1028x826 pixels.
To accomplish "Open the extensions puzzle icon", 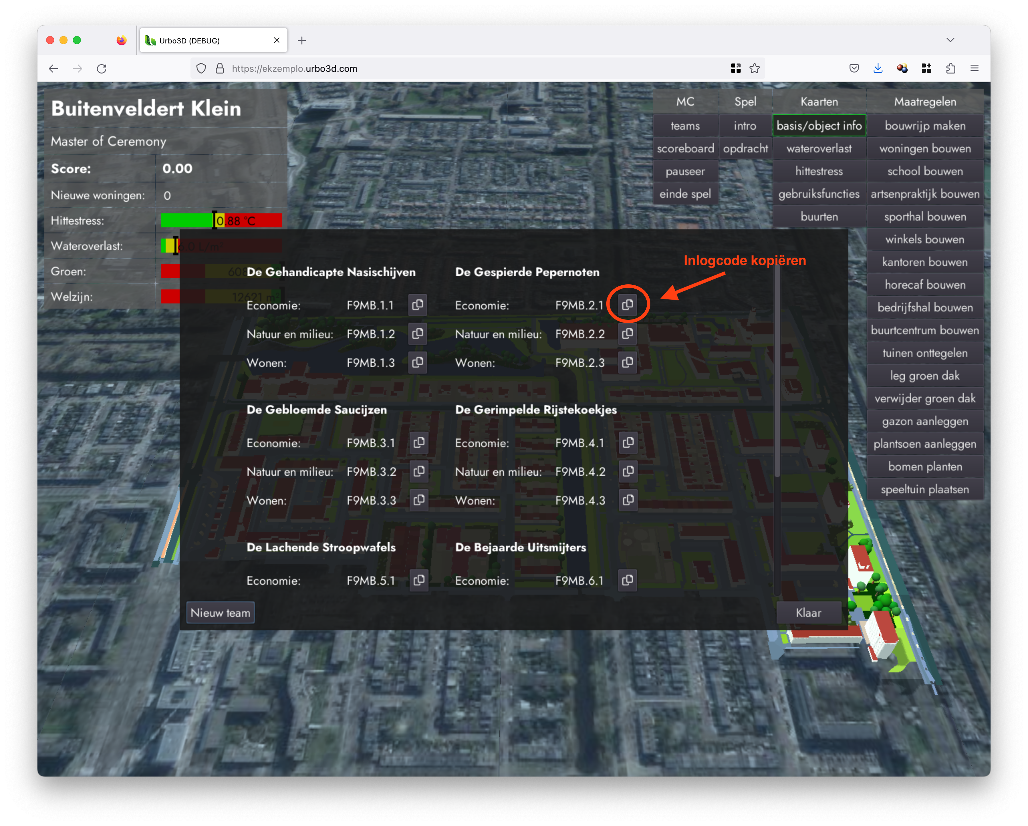I will pos(950,68).
